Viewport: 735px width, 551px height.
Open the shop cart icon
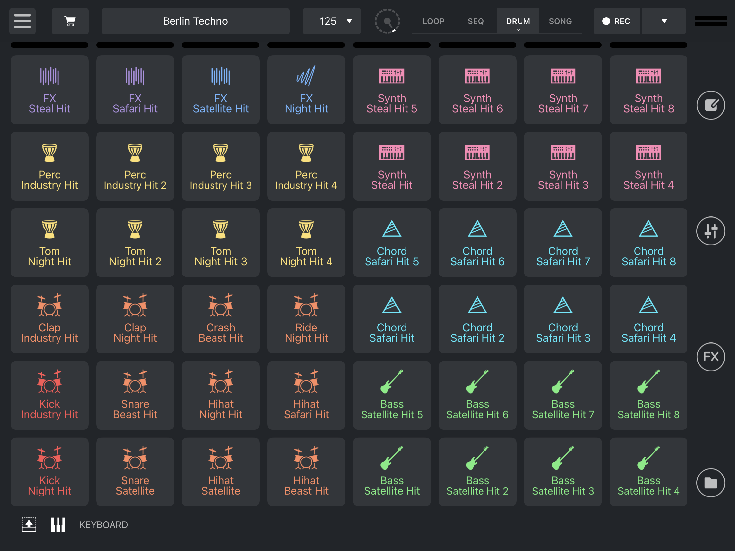[x=70, y=21]
